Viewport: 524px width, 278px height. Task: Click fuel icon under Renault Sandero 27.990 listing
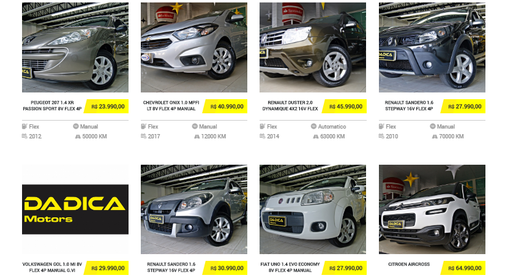[x=381, y=126]
